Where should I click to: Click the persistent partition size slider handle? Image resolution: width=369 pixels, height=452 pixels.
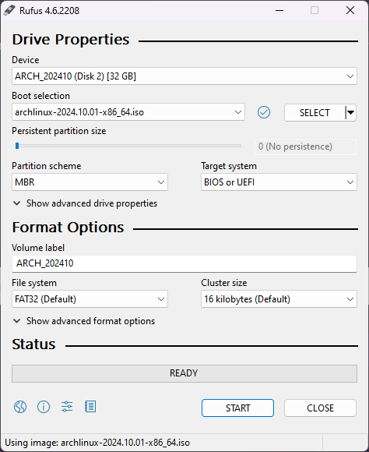(17, 146)
